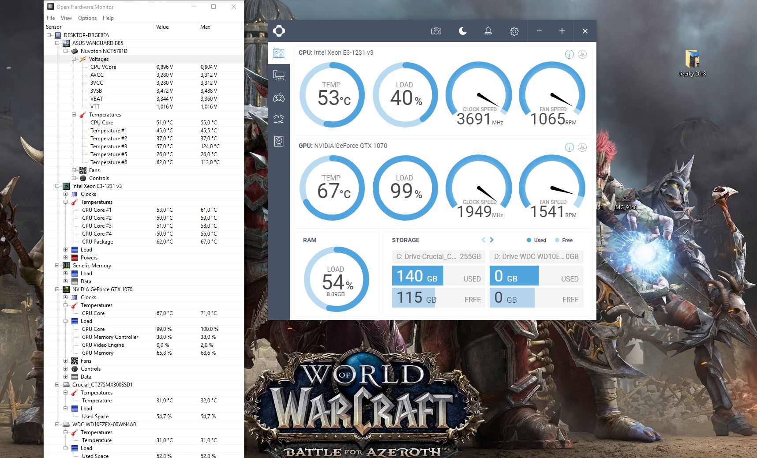Collapse the Voltages group
This screenshot has width=757, height=458.
click(x=74, y=59)
